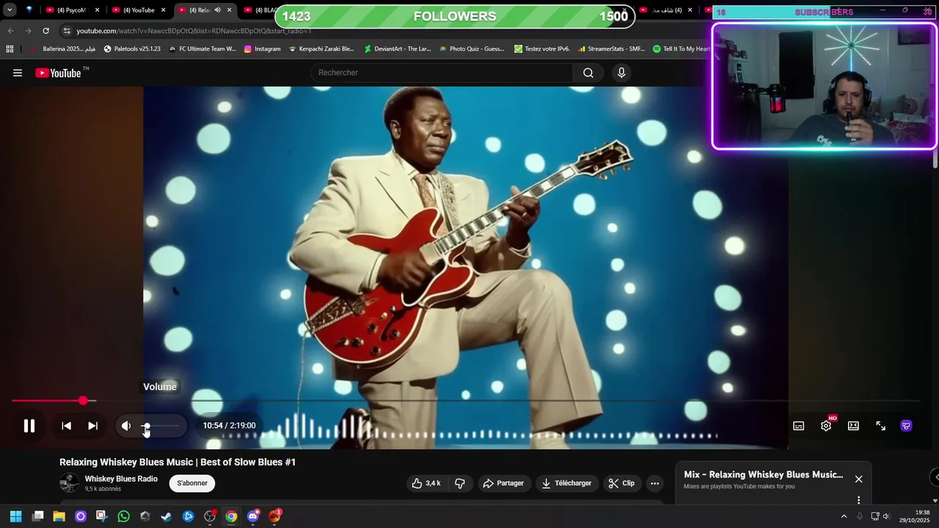Close the (4) YouTube tab
The image size is (939, 528).
(x=163, y=10)
